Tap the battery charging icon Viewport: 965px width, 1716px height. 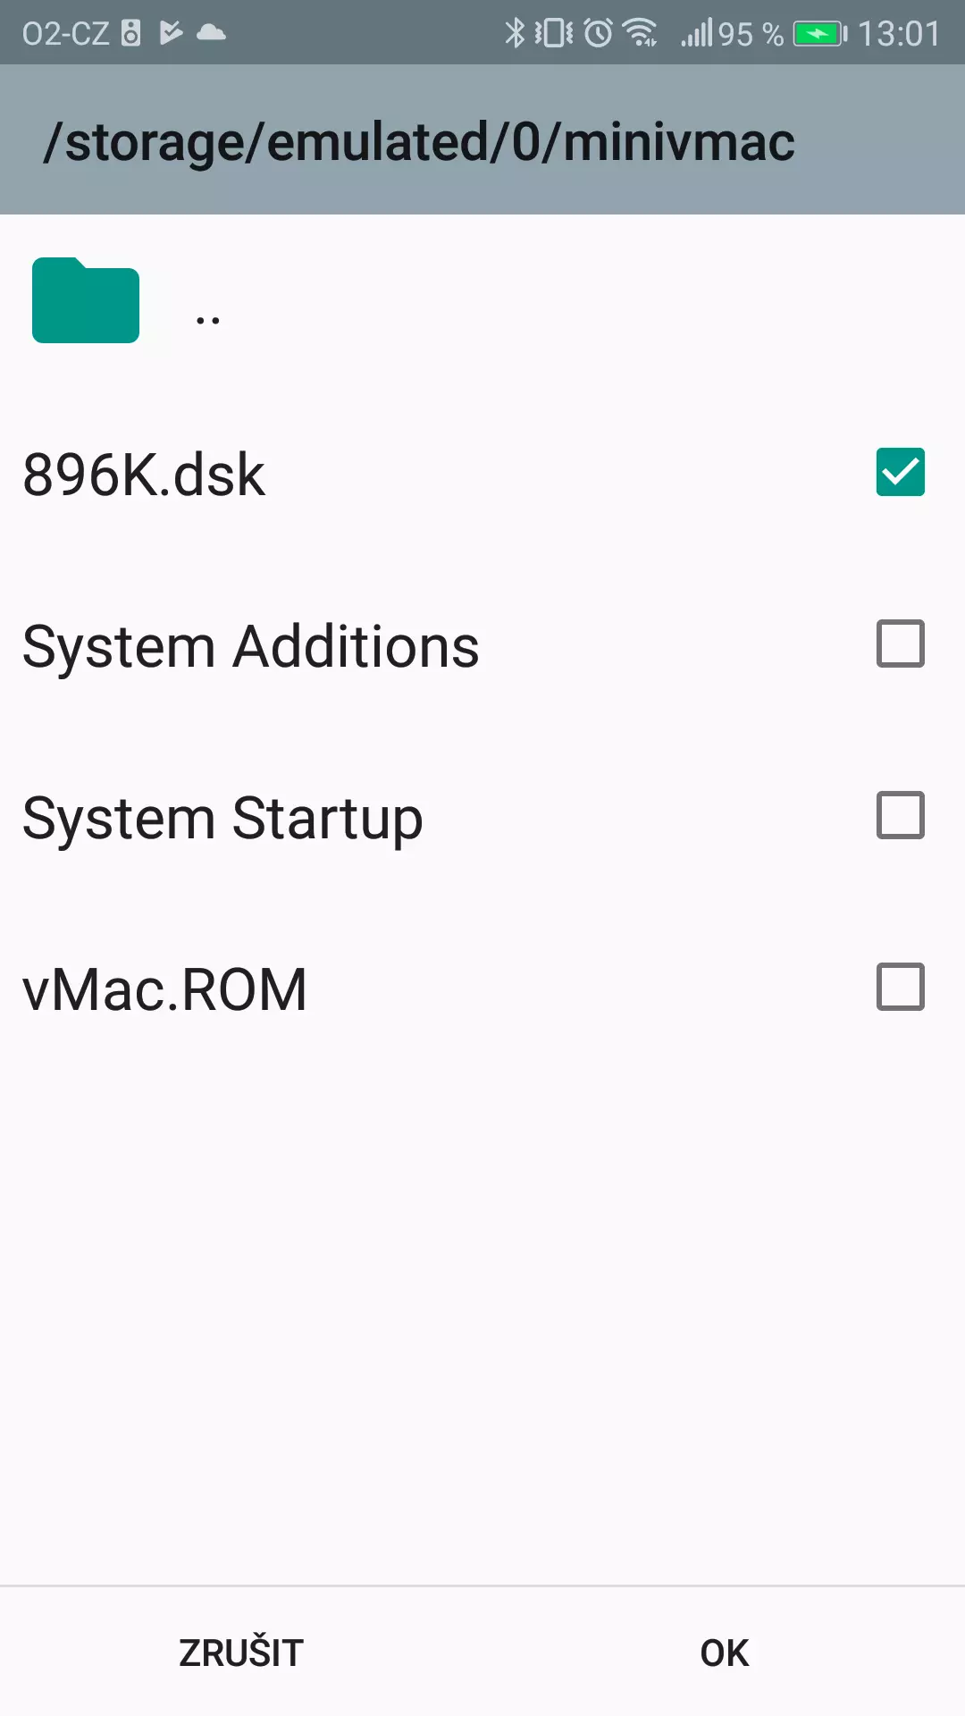(820, 34)
